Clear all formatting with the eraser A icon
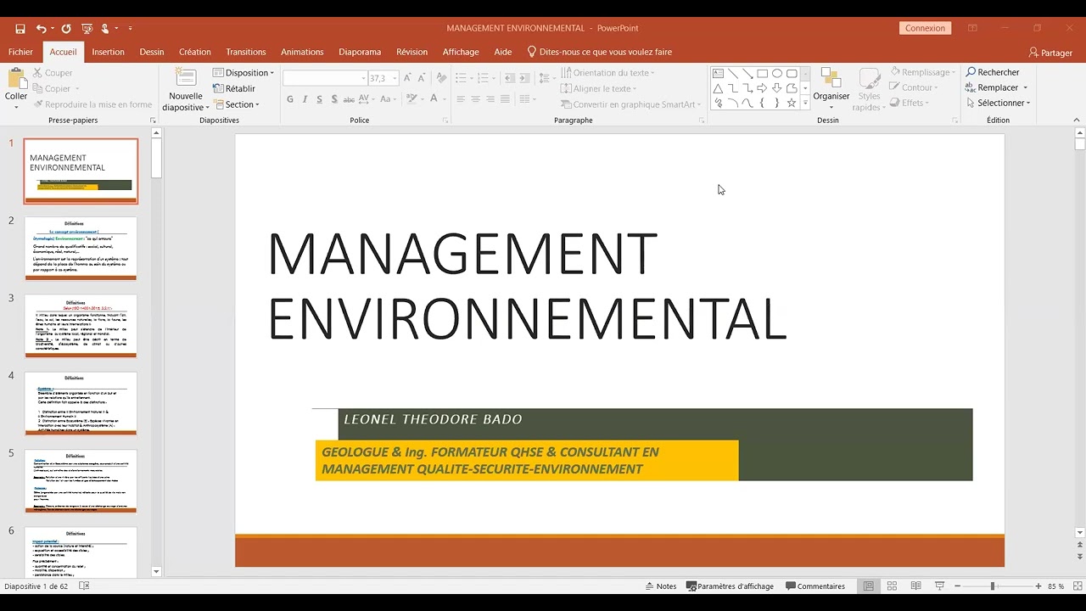 point(441,78)
